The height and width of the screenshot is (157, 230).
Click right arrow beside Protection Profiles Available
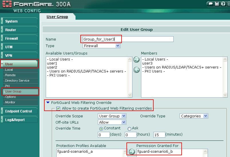coord(132,152)
